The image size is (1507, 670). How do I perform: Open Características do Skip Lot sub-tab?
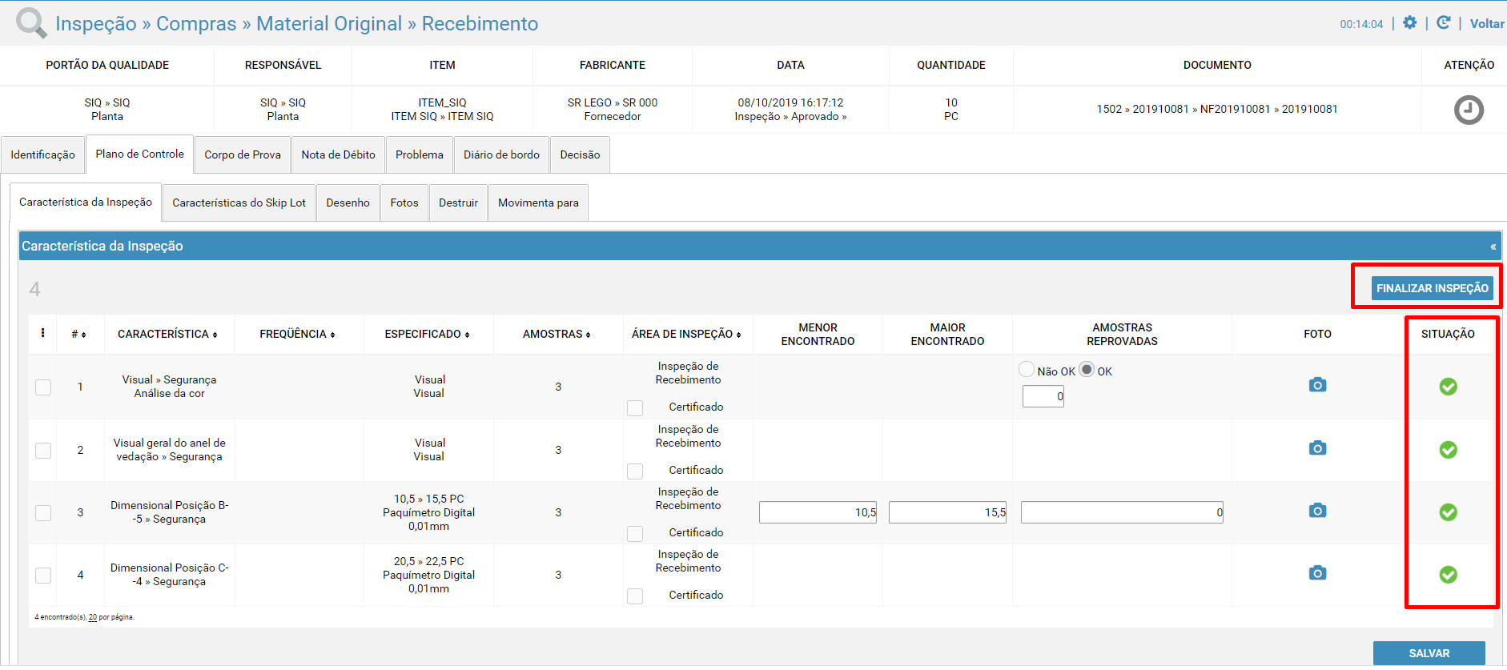(x=239, y=203)
